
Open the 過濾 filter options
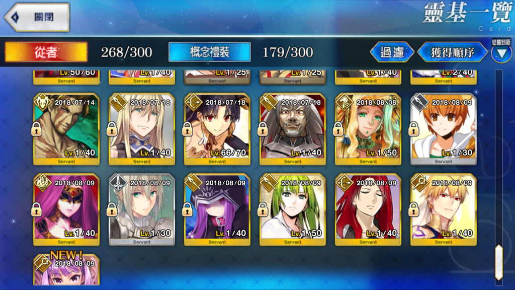pyautogui.click(x=392, y=52)
